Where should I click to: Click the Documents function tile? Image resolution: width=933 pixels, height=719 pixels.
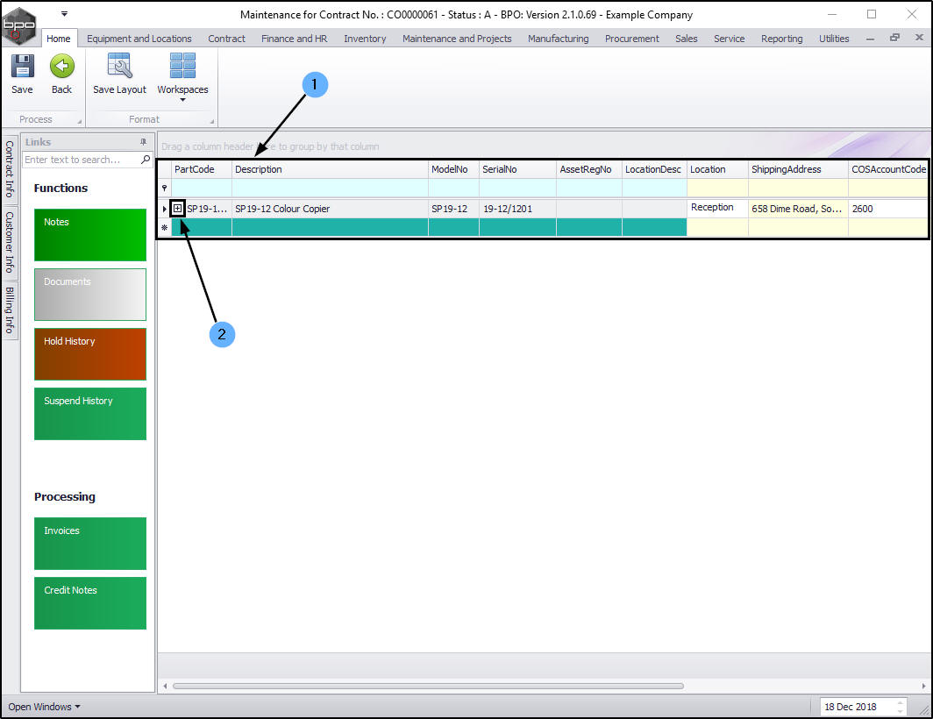pos(90,295)
